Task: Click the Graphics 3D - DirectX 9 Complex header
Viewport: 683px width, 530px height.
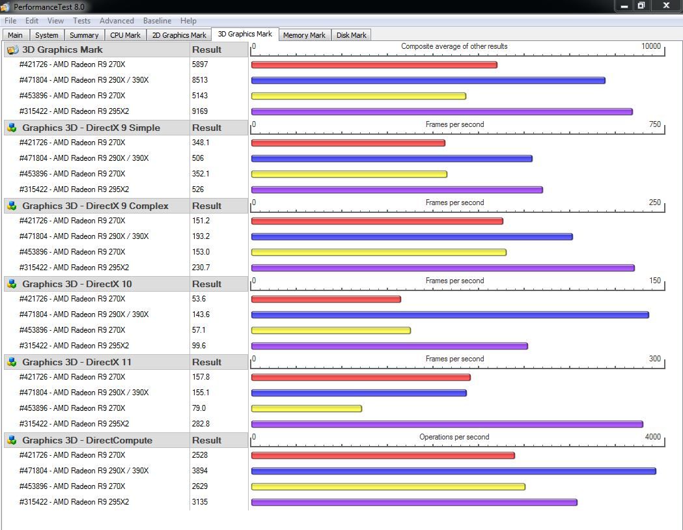Action: (x=97, y=206)
